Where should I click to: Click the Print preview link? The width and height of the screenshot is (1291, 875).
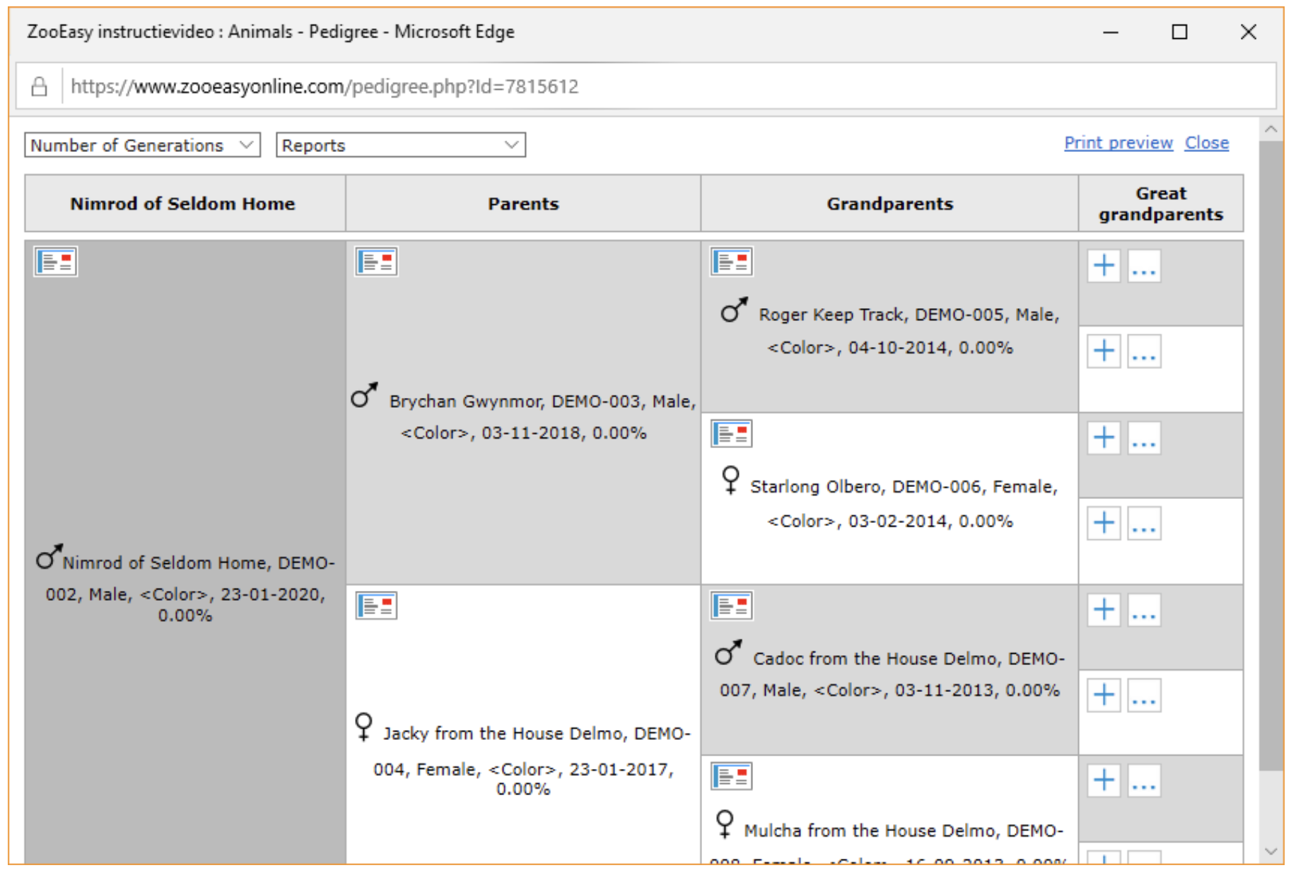1118,143
